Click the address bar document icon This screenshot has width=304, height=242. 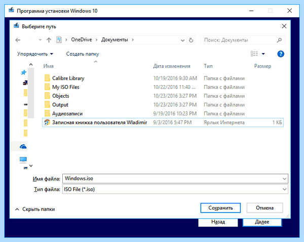pos(59,39)
